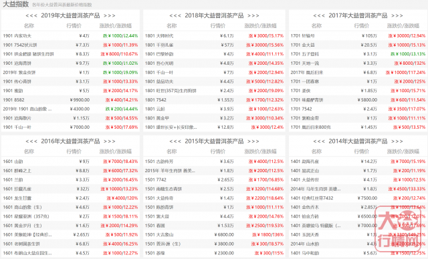Viewport: 428px width, 259px height.
Task: Open the 2016年大益普洱茶产品 panel title
Action: 70,141
